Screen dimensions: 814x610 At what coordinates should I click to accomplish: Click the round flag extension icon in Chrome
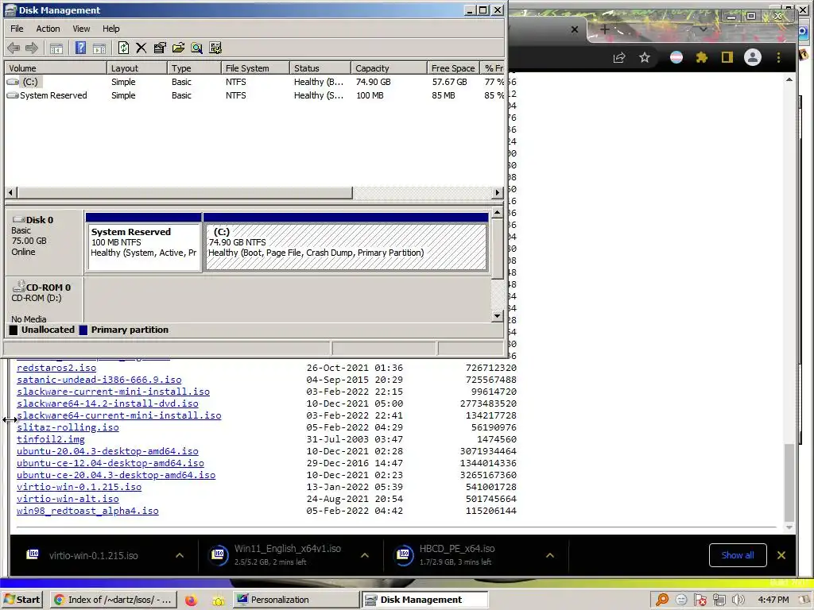tap(676, 57)
